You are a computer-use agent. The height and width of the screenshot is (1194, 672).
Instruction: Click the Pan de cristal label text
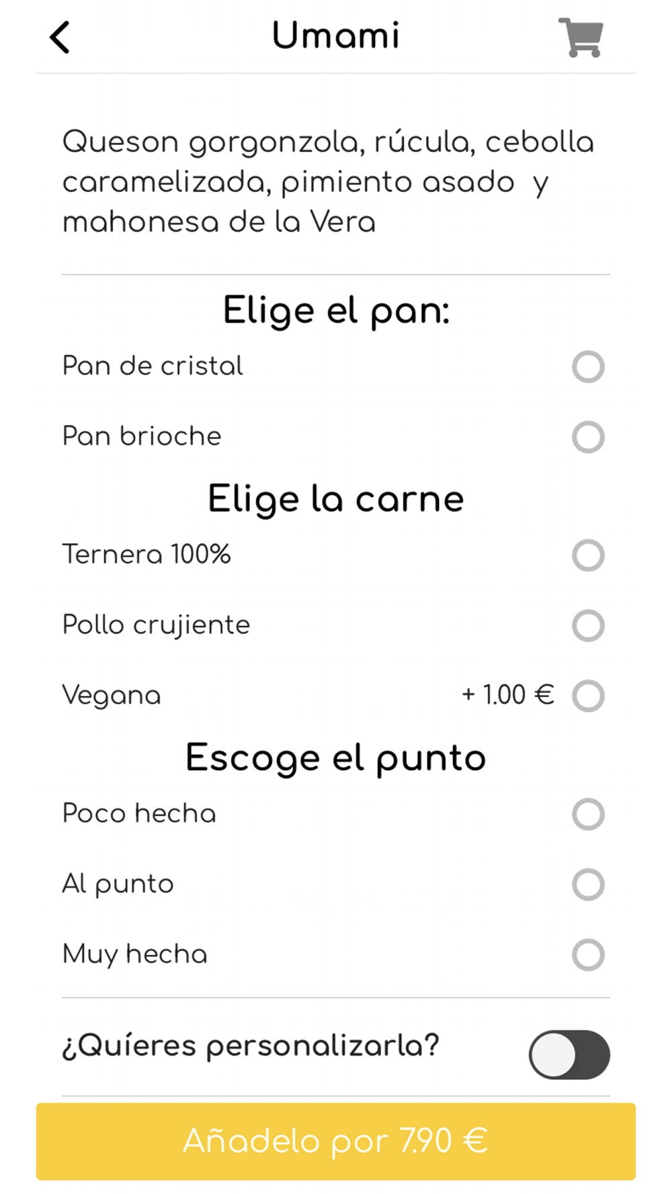(153, 366)
